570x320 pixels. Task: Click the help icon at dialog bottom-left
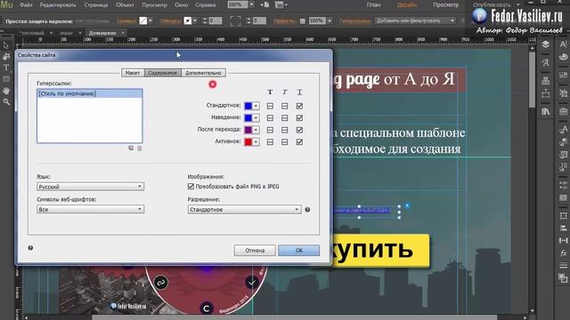(30, 248)
